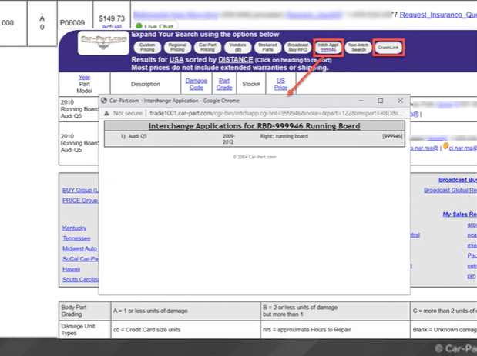Minimize the Interchange Application popup

361,101
